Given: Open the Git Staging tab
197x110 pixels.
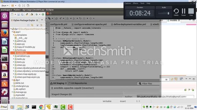Looking at the screenshot, I should click(x=58, y=83).
